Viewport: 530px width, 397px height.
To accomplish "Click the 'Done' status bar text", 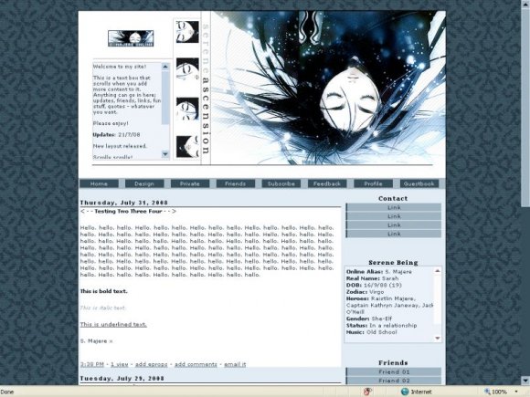I will coord(7,392).
